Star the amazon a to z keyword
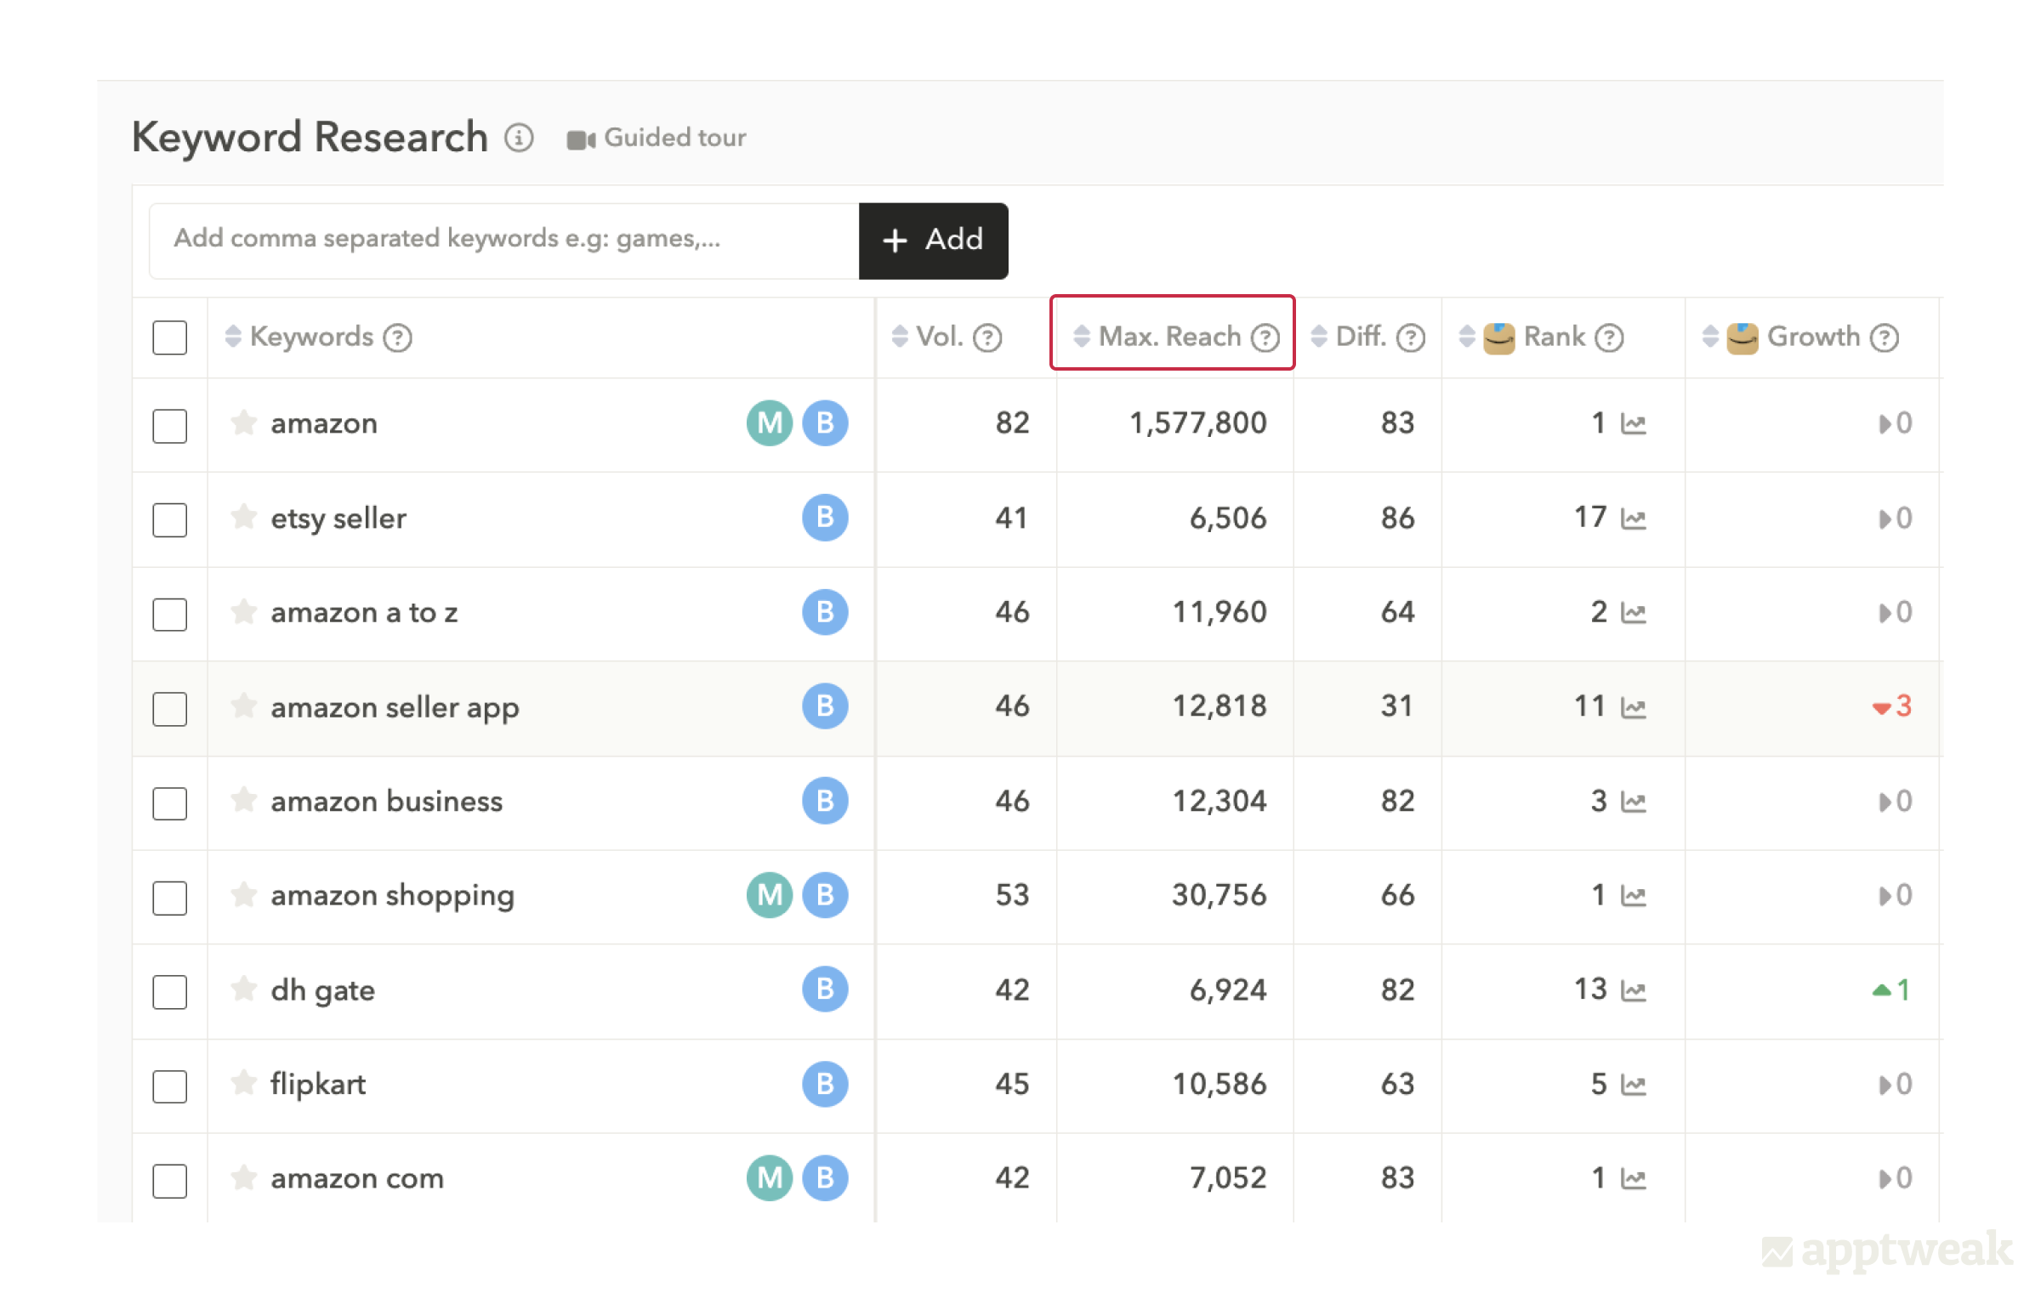The width and height of the screenshot is (2041, 1304). (244, 610)
